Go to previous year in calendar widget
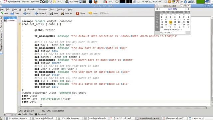Image resolution: width=213 pixels, height=120 pixels. click(156, 9)
